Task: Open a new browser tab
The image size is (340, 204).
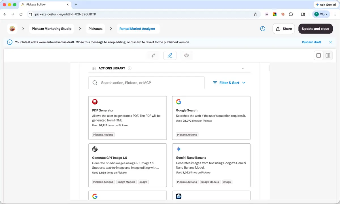Action: tap(76, 5)
